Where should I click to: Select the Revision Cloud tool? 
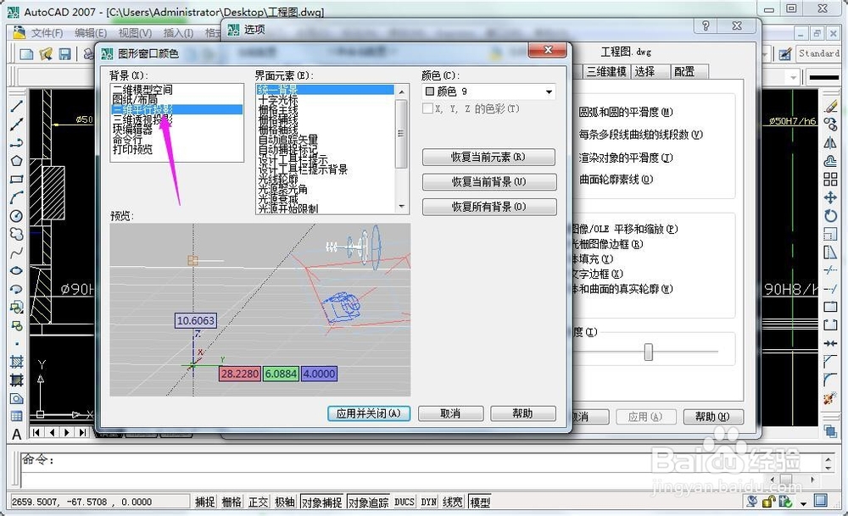coord(16,234)
